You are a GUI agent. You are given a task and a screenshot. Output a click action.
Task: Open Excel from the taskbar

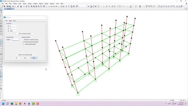tap(12, 104)
